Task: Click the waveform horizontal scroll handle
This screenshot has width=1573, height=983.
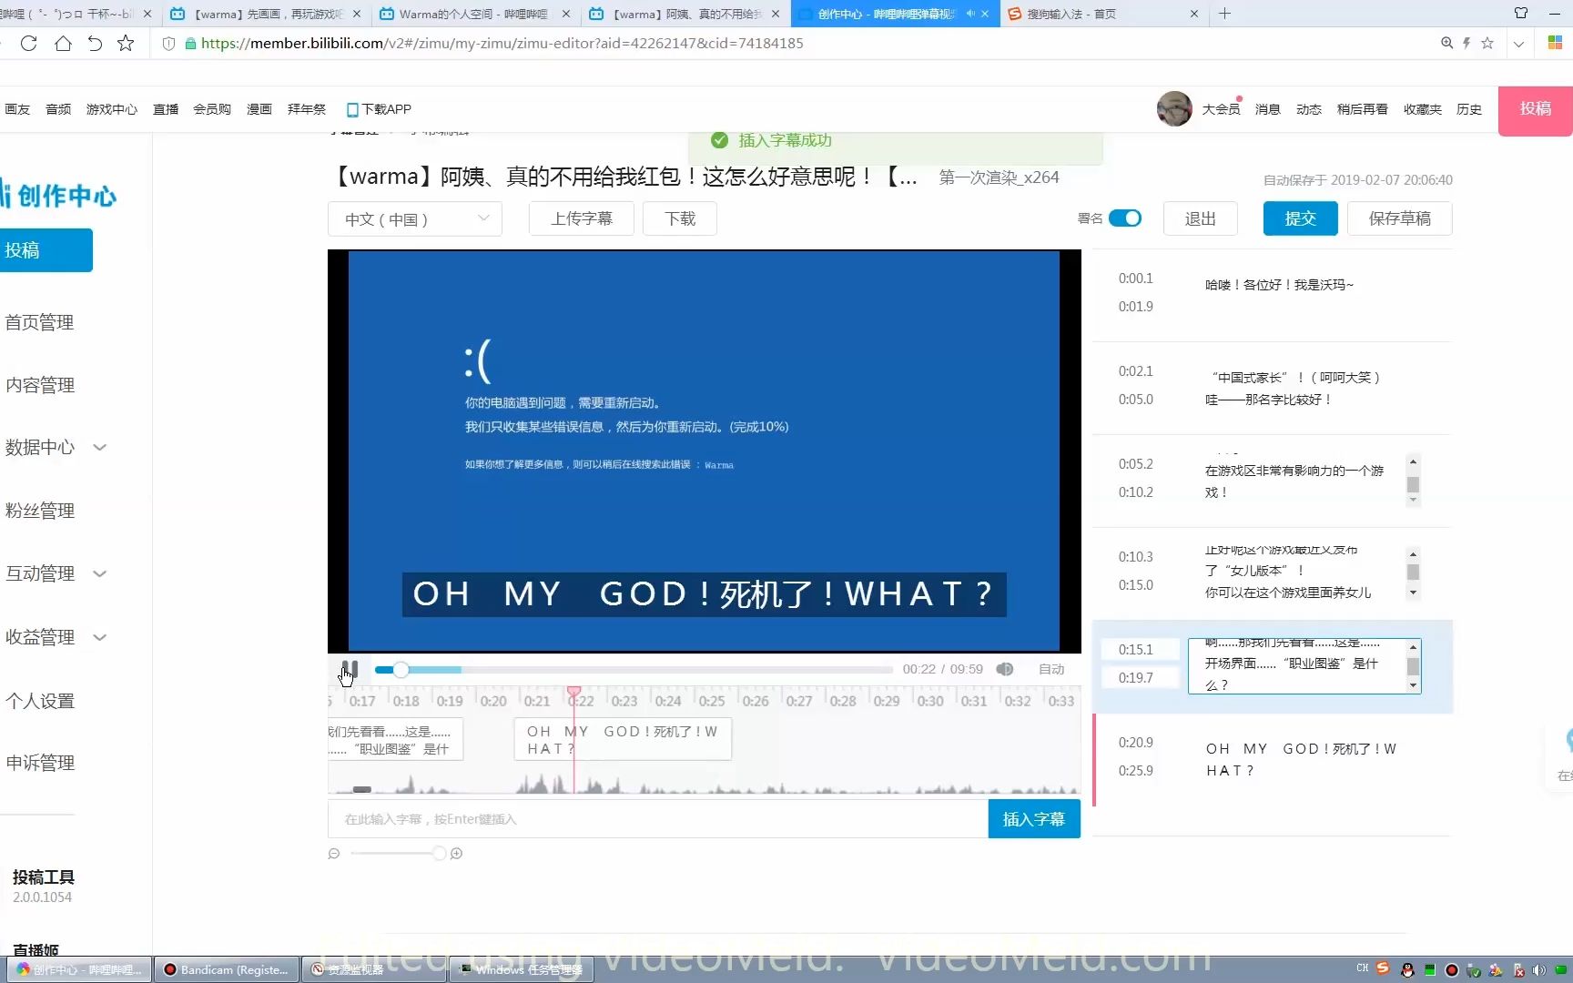Action: click(362, 789)
